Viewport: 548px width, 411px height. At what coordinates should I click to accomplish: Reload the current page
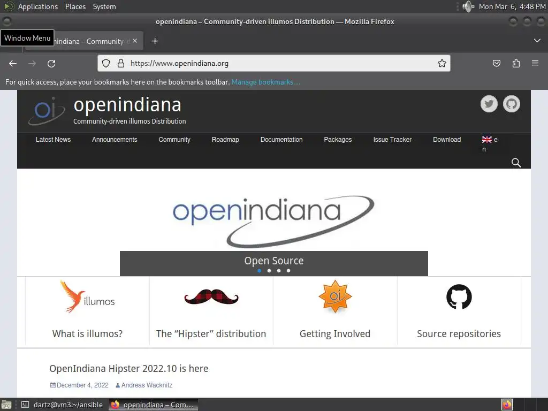pyautogui.click(x=51, y=64)
